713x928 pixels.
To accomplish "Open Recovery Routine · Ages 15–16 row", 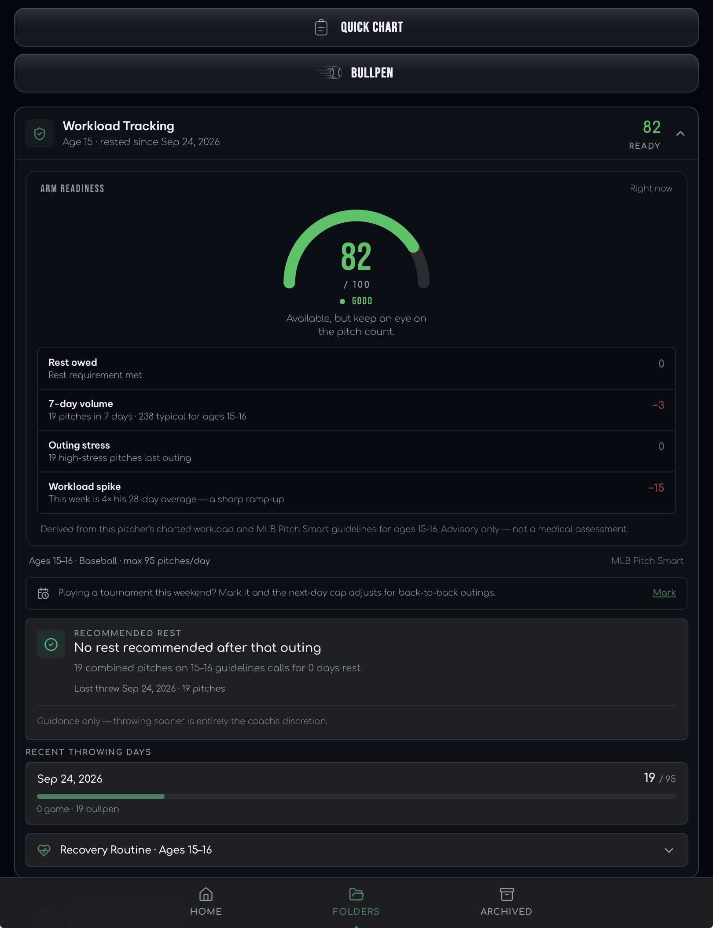I will pos(356,850).
